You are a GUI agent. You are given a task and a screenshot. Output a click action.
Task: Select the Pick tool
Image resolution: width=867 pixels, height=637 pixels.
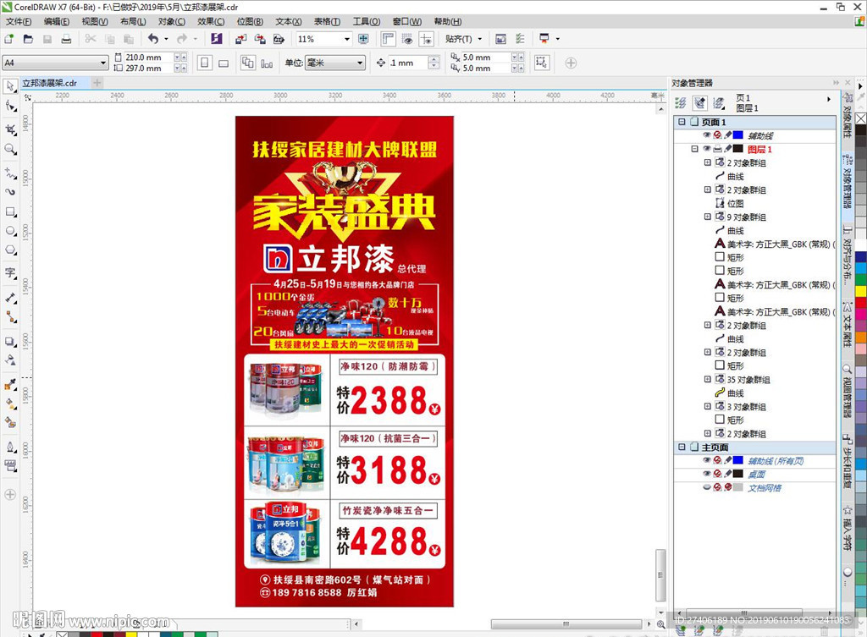pos(10,86)
